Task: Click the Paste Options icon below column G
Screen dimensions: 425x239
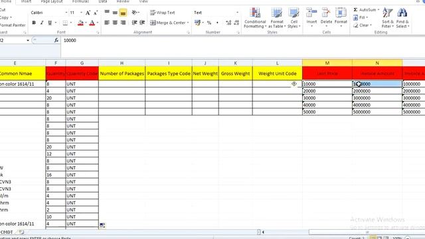Action: tap(102, 225)
